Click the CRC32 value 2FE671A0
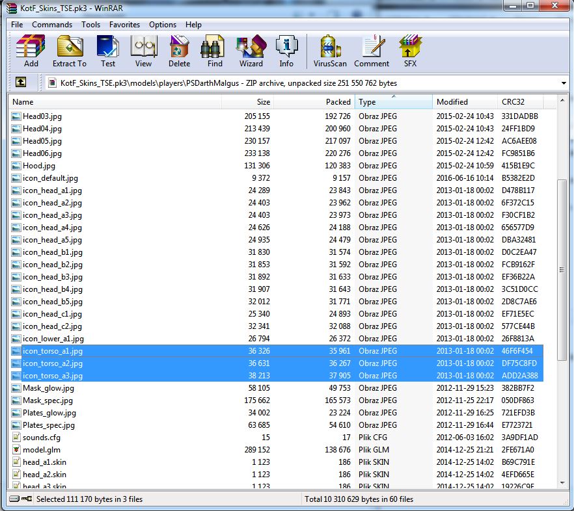 click(x=517, y=450)
